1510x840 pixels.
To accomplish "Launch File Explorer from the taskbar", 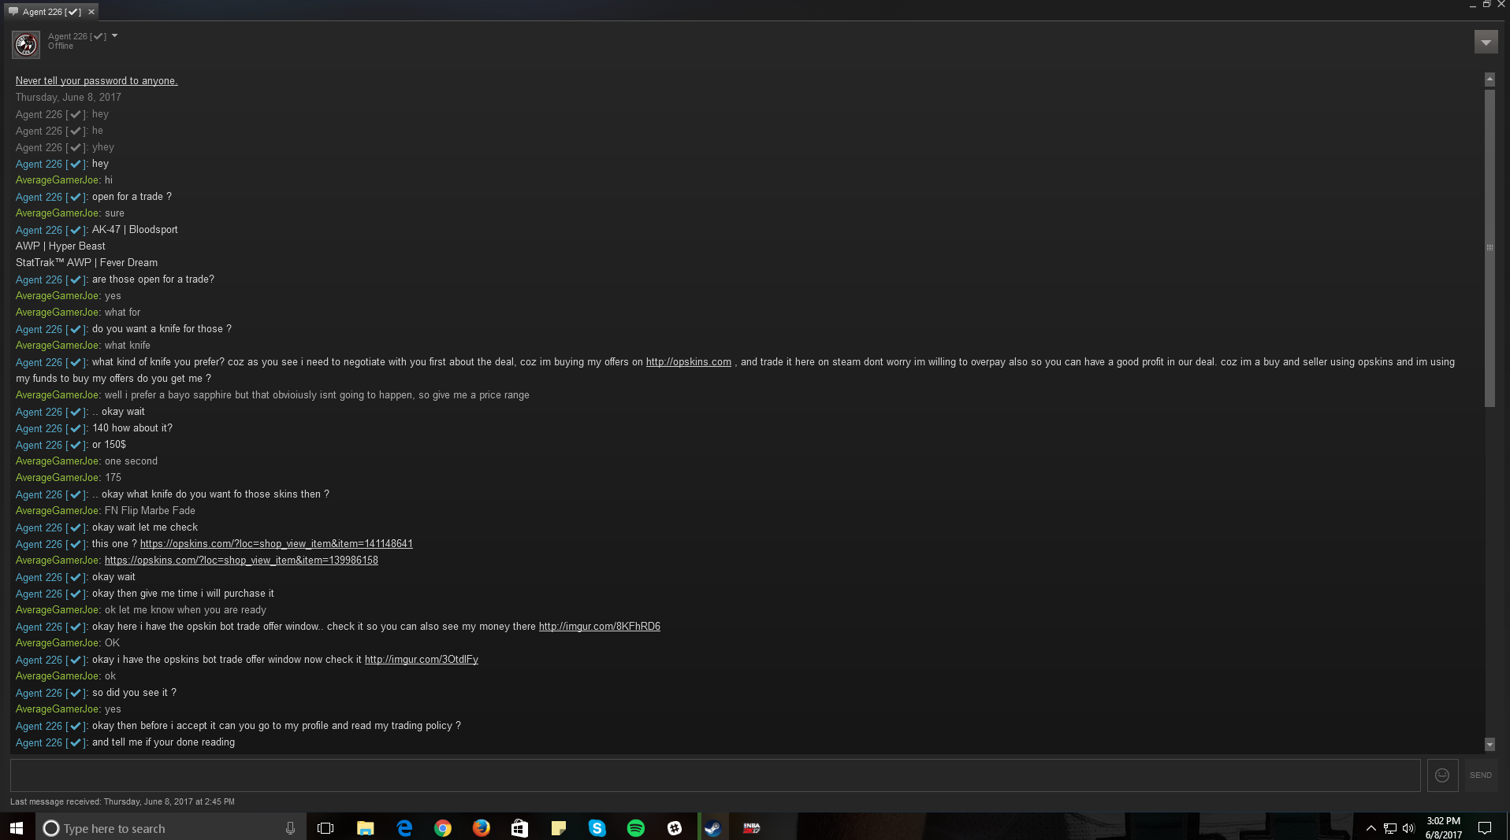I will tap(365, 827).
